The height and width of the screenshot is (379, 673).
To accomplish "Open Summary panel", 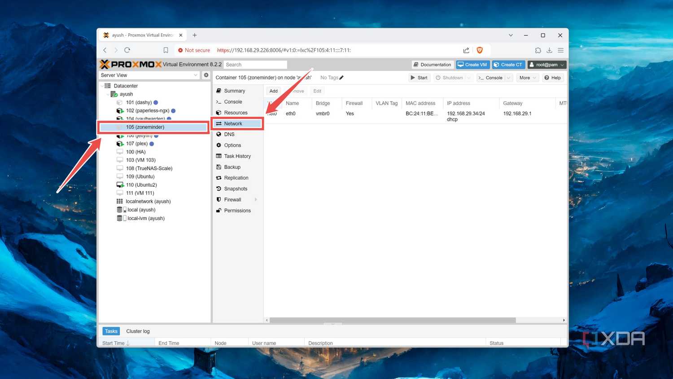I will pos(234,91).
